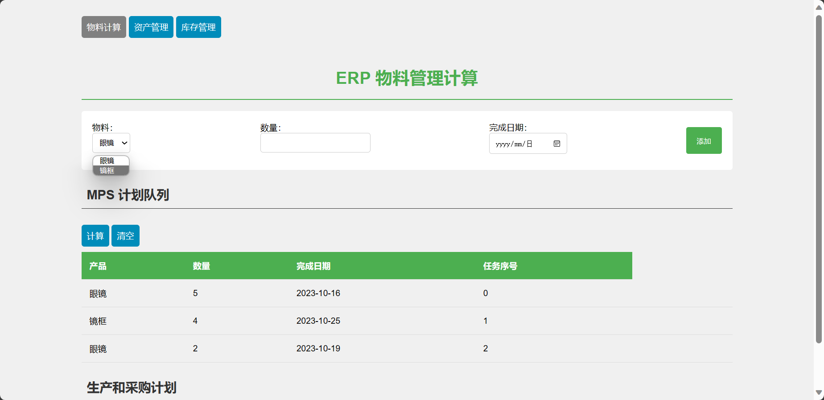Open the 物料计算 tab
Screen dimensions: 824x400
click(x=104, y=27)
